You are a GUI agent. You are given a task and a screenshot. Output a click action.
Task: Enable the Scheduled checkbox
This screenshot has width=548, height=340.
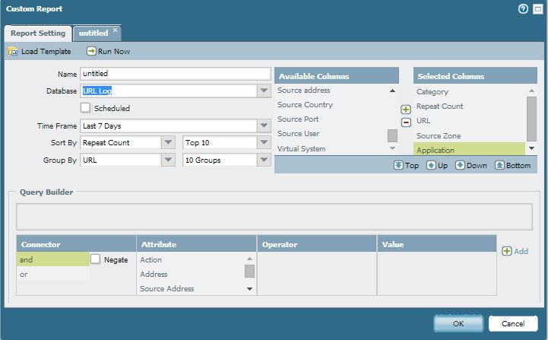click(x=86, y=108)
